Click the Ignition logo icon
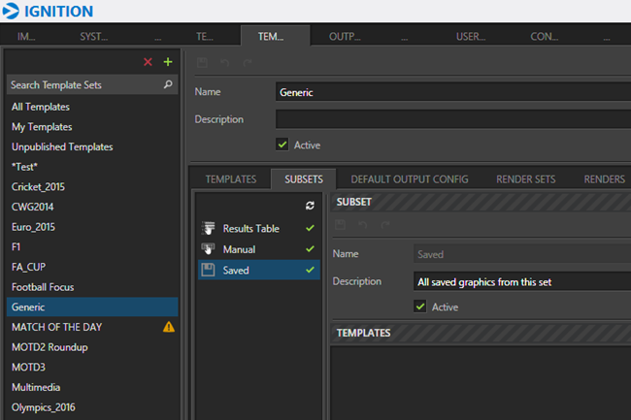Image resolution: width=631 pixels, height=420 pixels. (10, 11)
